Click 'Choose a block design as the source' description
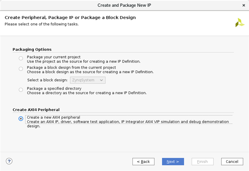 pos(90,72)
